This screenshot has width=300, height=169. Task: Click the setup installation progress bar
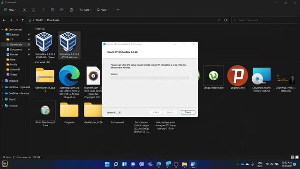point(150,78)
